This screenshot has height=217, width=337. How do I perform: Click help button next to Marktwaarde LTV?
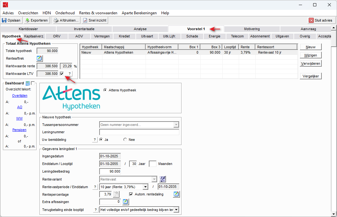click(x=69, y=74)
